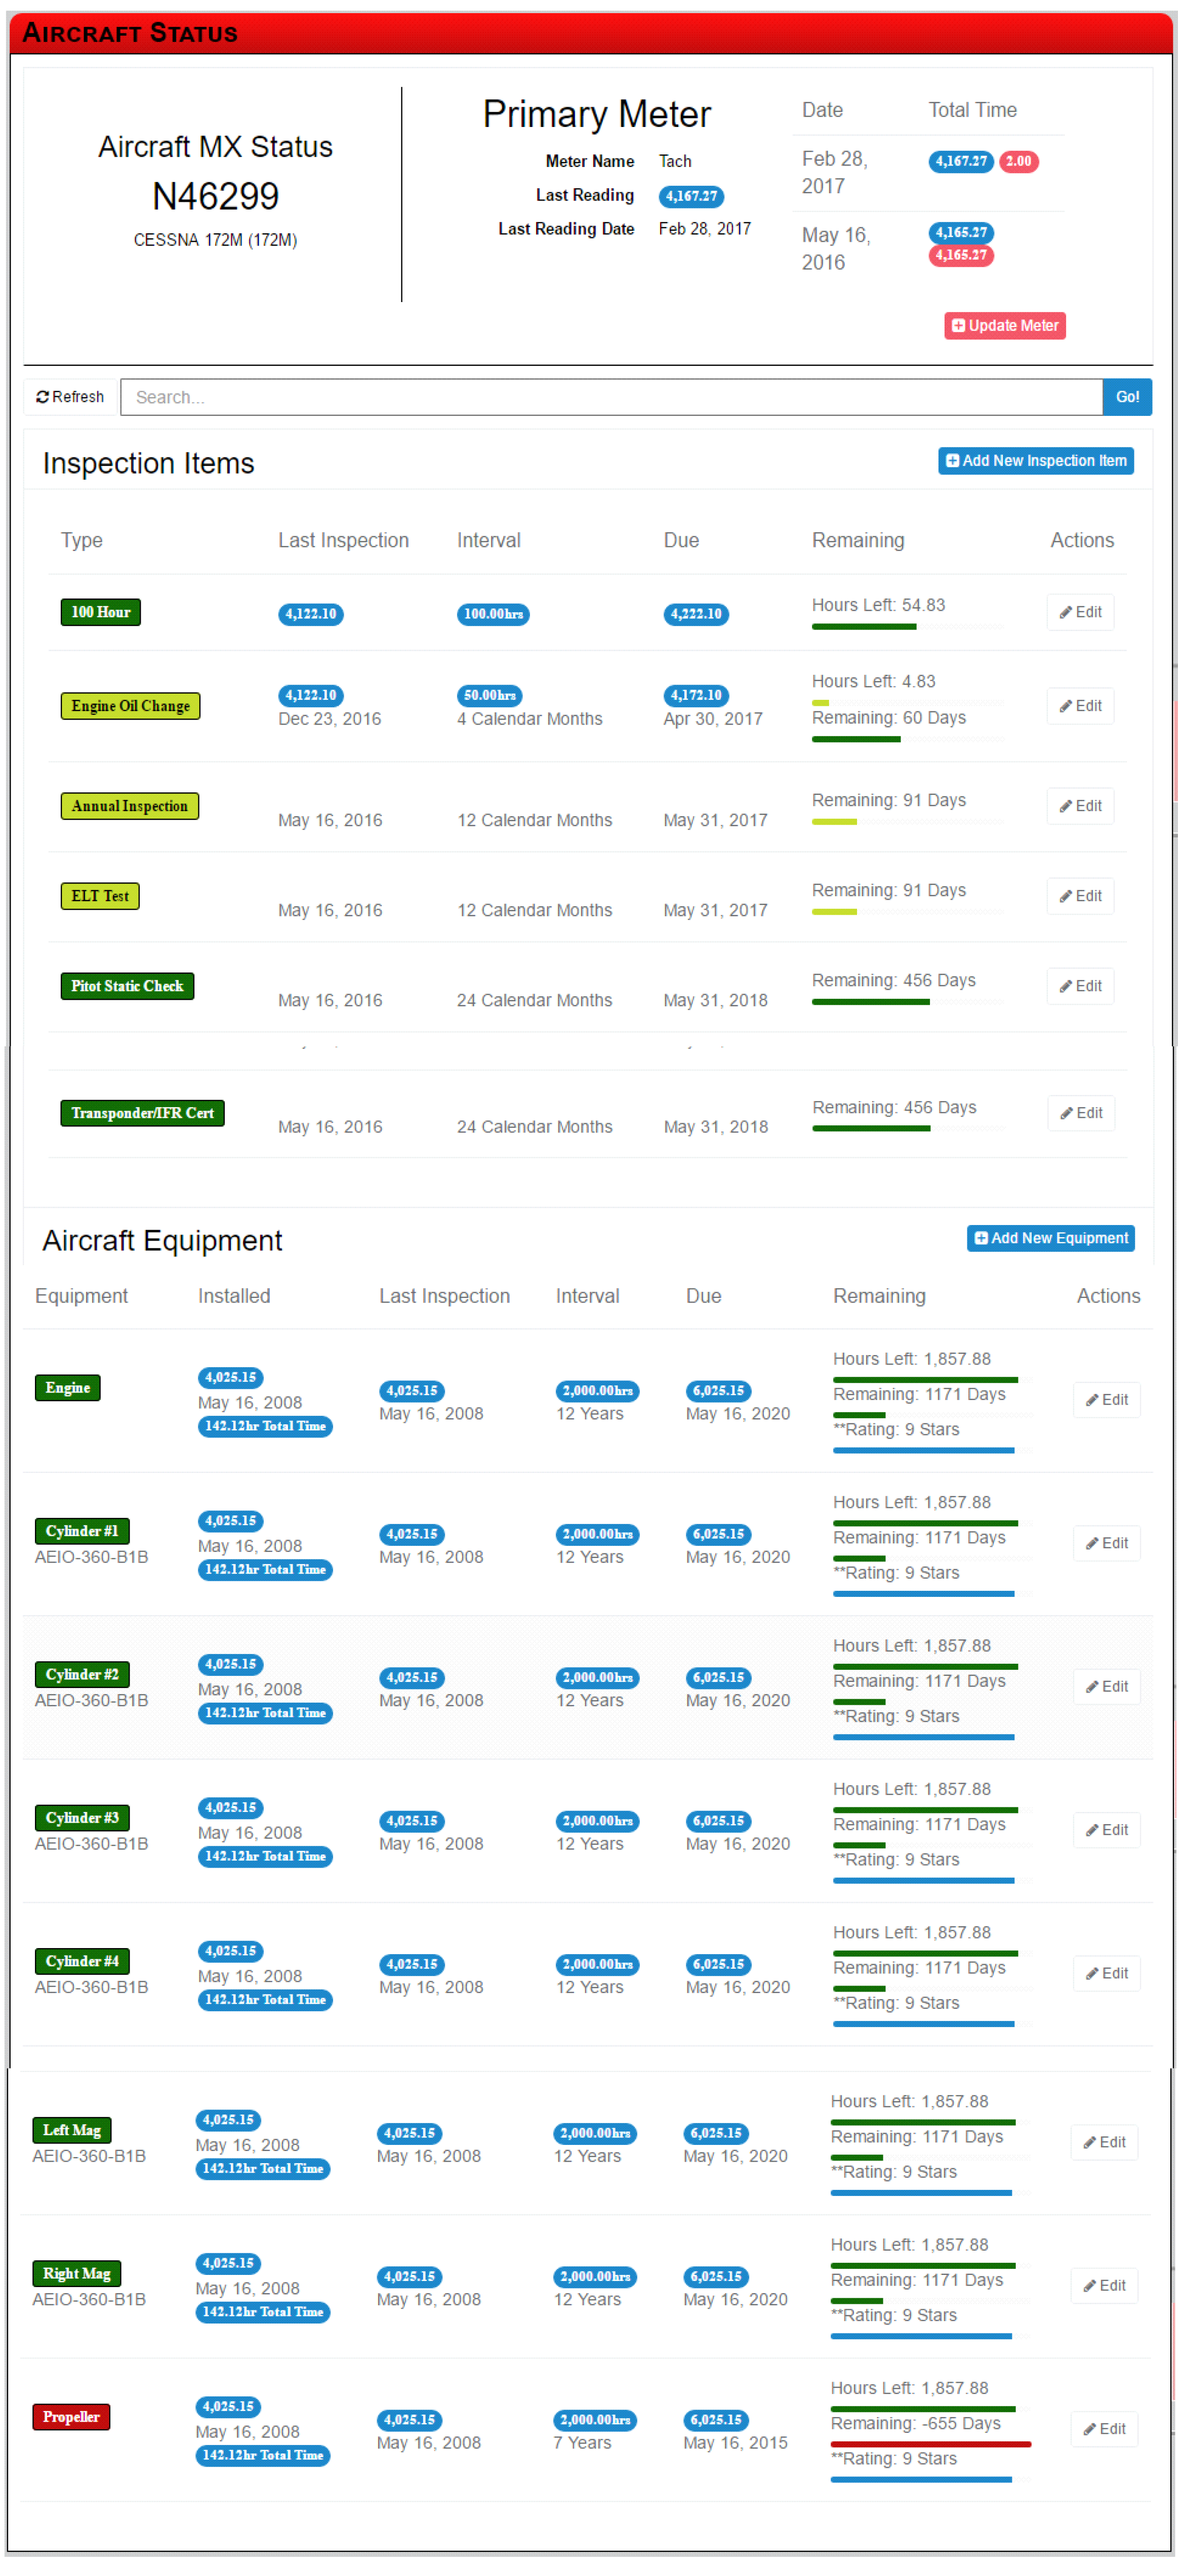Edit the Transponder/IFR Cert item
The height and width of the screenshot is (2576, 1184).
pos(1081,1113)
